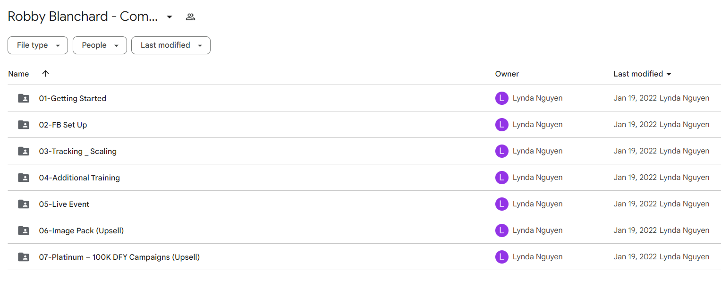
Task: Click the folder icon for 06-Image Pack (Upsell)
Action: click(x=23, y=230)
